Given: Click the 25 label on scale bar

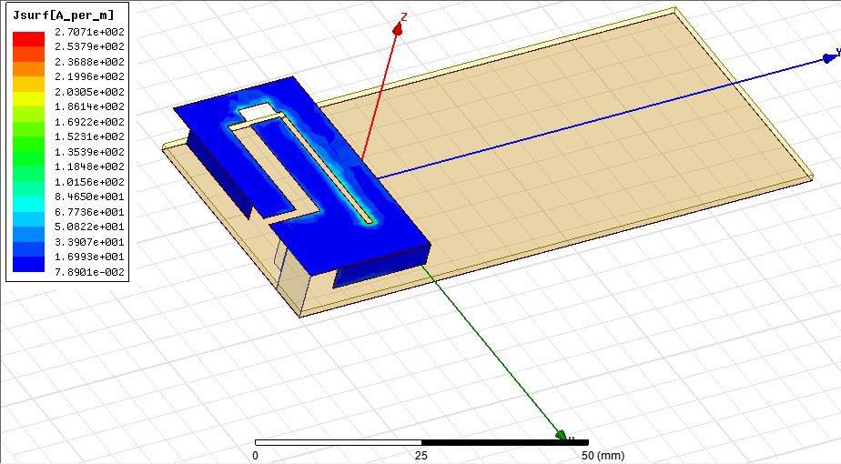Looking at the screenshot, I should pyautogui.click(x=421, y=456).
